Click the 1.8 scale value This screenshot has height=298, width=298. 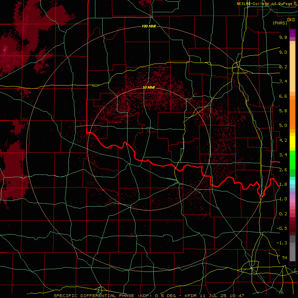pyautogui.click(x=283, y=184)
